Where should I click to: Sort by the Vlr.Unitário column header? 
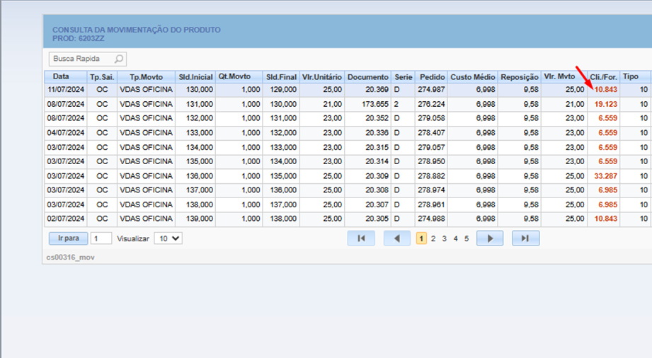click(322, 76)
